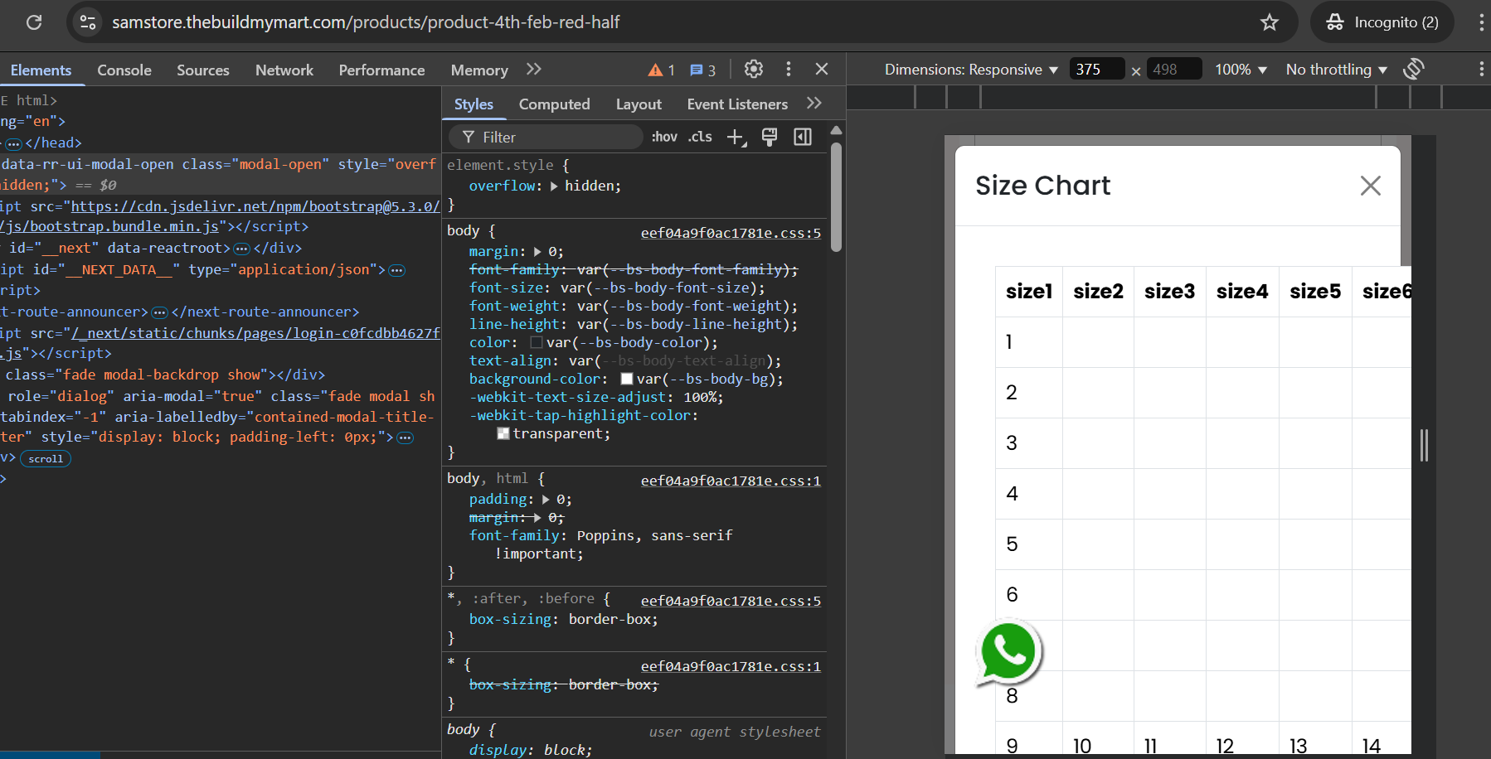Open color swatch for --bs-body-color

[x=536, y=342]
